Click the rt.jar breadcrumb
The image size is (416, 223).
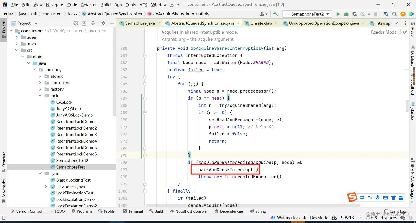(x=9, y=14)
